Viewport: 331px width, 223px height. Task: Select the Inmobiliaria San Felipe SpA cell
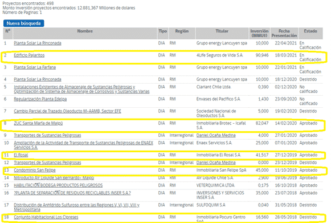[x=221, y=170]
